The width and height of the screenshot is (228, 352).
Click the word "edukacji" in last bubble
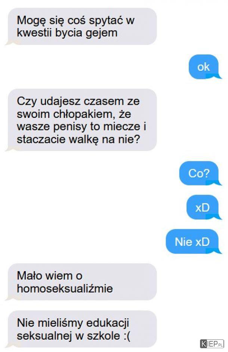[108, 323]
